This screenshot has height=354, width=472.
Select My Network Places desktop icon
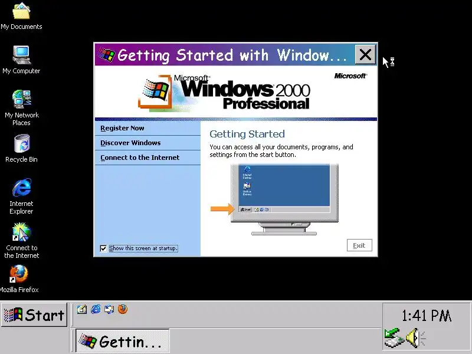point(21,107)
